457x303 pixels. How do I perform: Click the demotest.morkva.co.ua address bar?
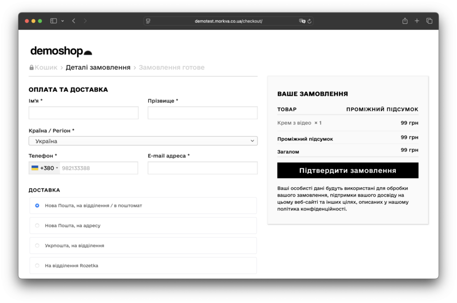pos(228,21)
